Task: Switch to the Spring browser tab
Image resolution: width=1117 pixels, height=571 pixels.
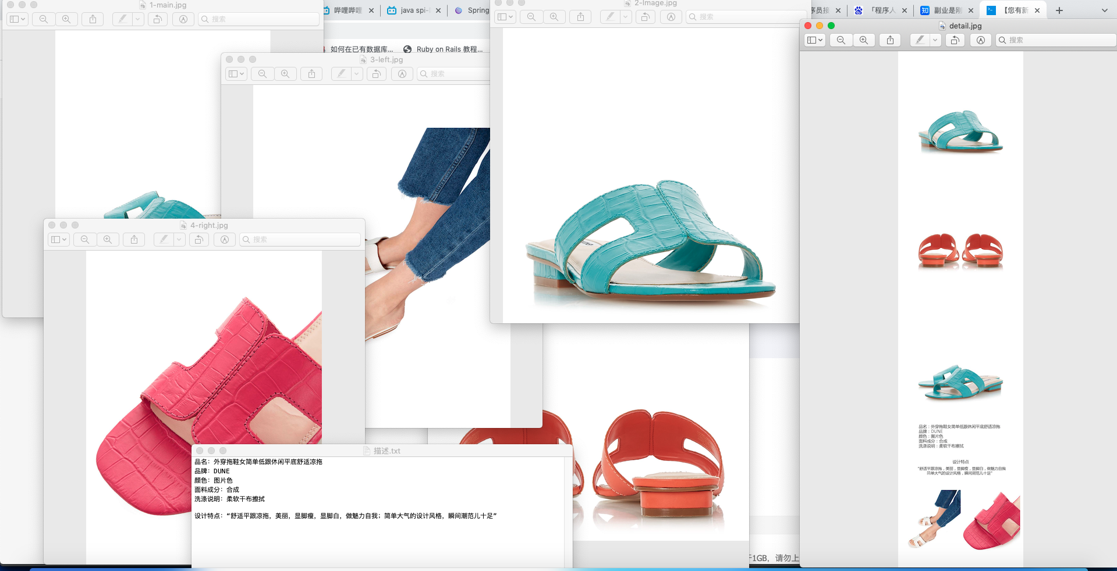Action: (x=473, y=10)
